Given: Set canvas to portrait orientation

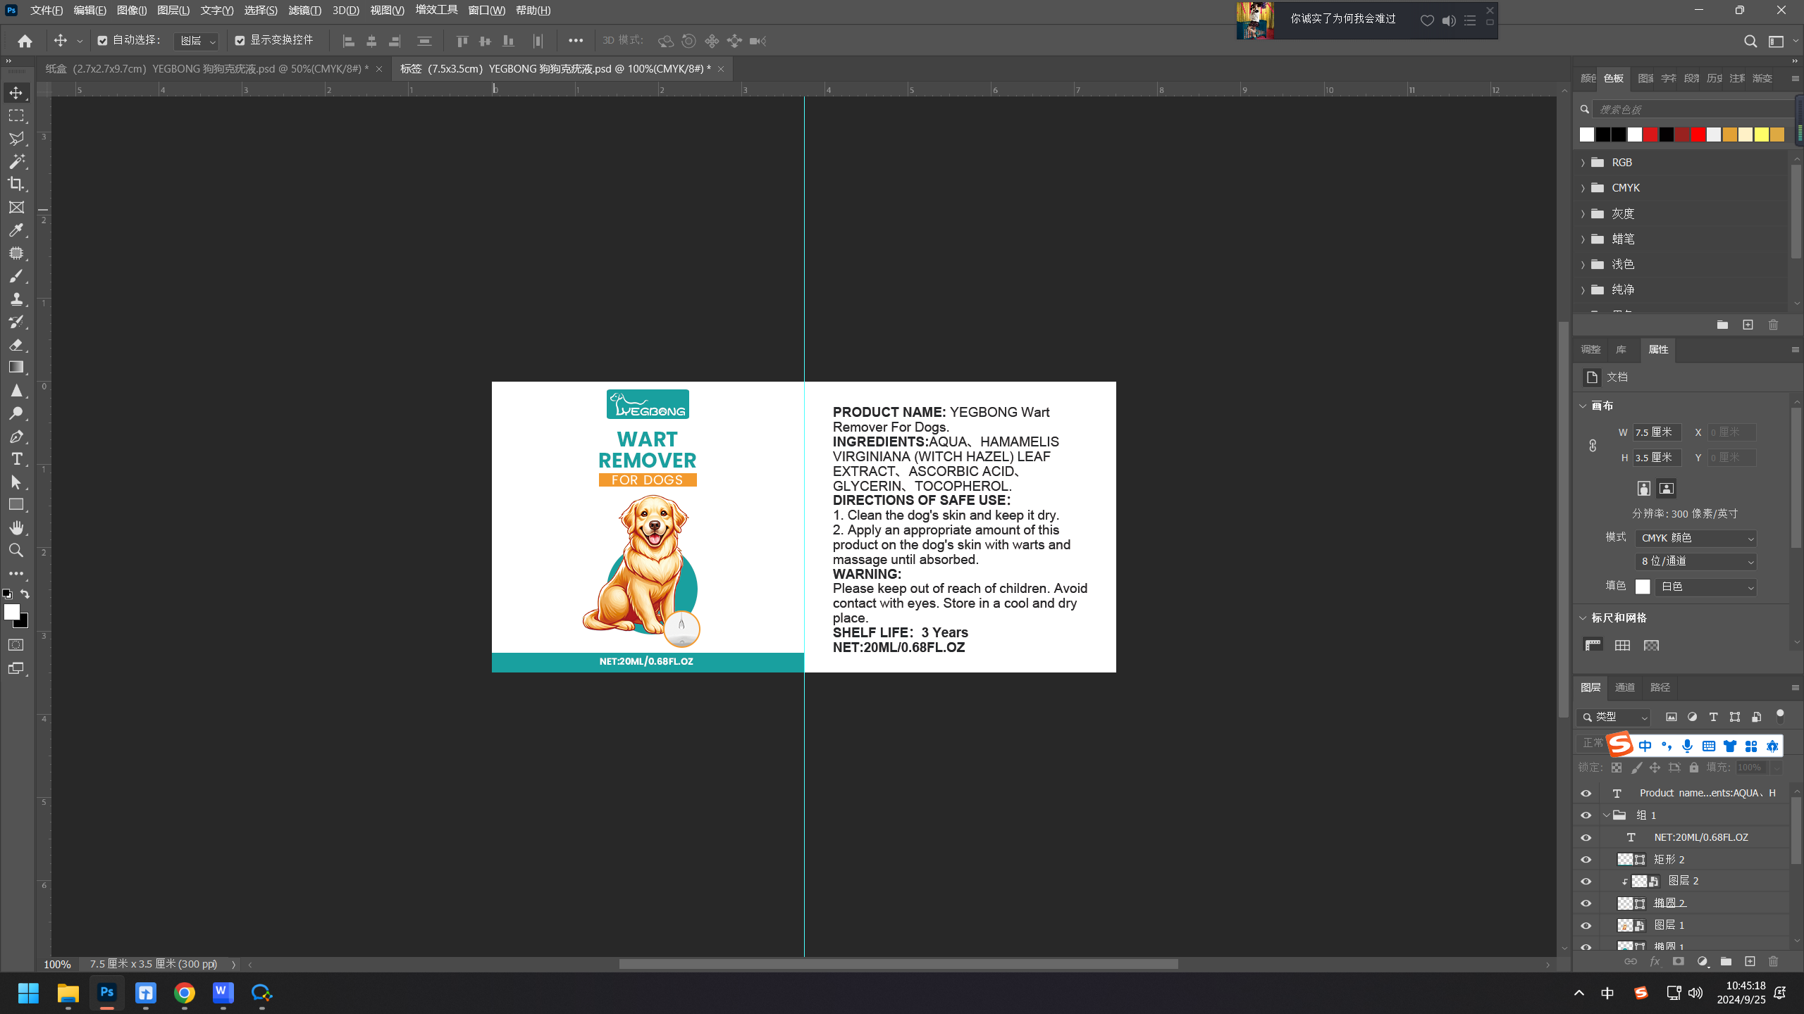Looking at the screenshot, I should [1643, 488].
